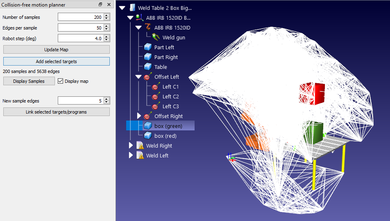Click the Weld Table station icon

[132, 8]
